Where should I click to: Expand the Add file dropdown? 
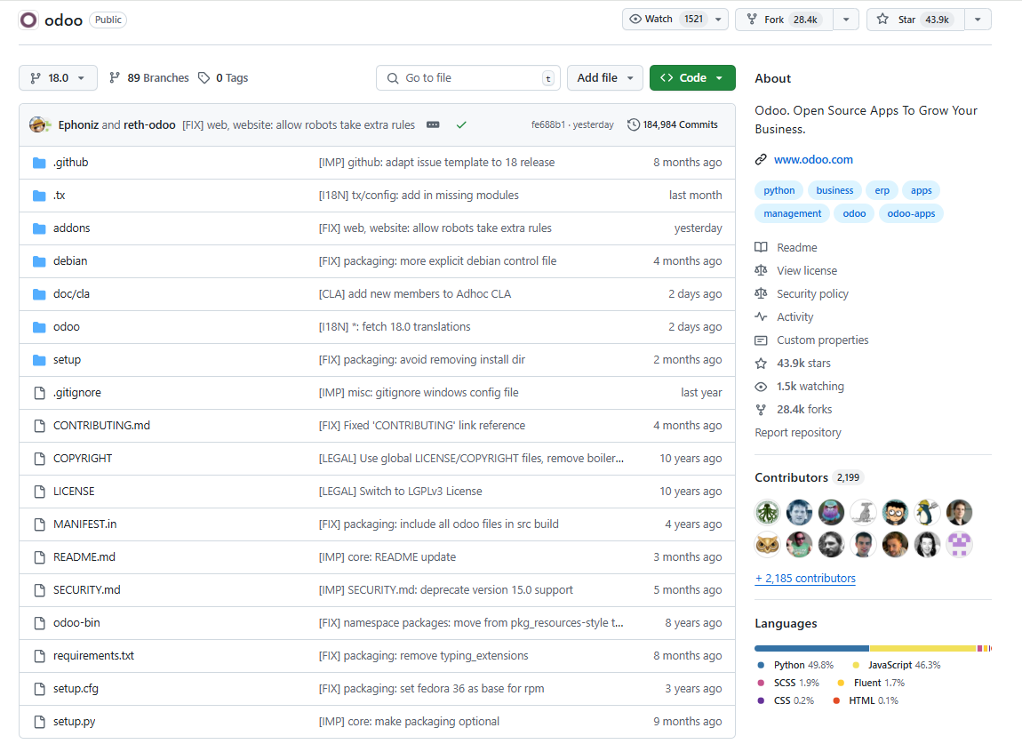[x=605, y=77]
